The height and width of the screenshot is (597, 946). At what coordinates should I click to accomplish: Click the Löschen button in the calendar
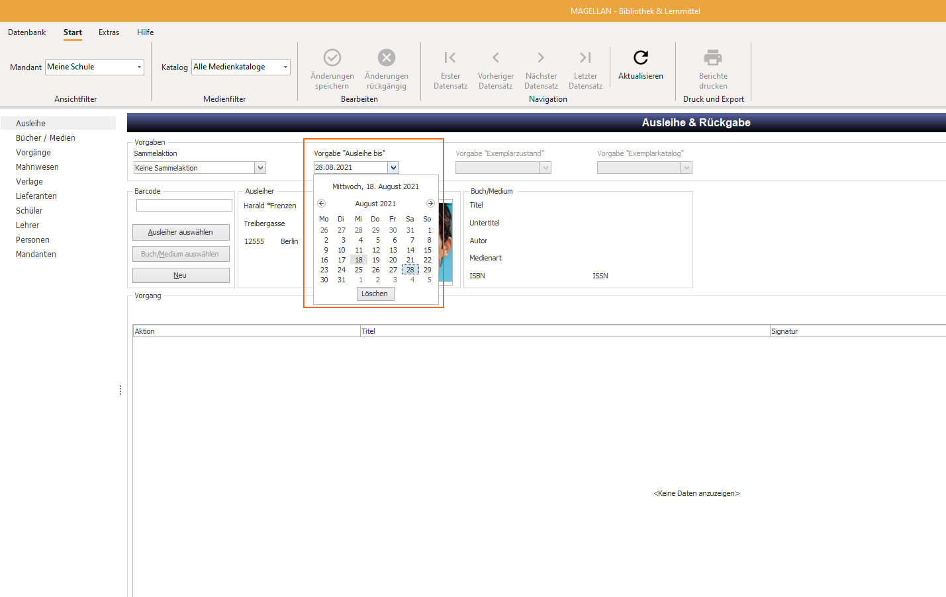tap(375, 294)
